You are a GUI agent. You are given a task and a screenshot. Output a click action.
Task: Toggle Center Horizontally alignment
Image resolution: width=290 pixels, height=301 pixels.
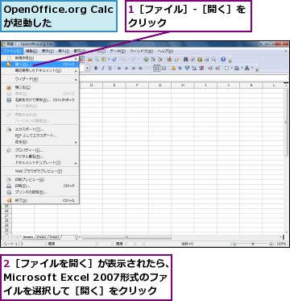click(126, 69)
